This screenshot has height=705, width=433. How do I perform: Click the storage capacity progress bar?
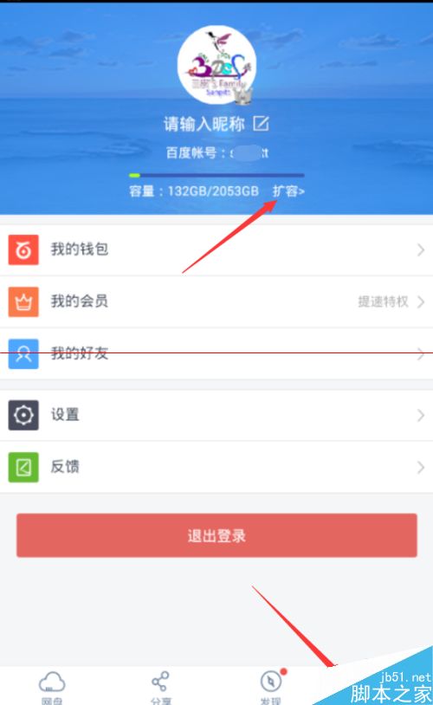click(x=216, y=175)
